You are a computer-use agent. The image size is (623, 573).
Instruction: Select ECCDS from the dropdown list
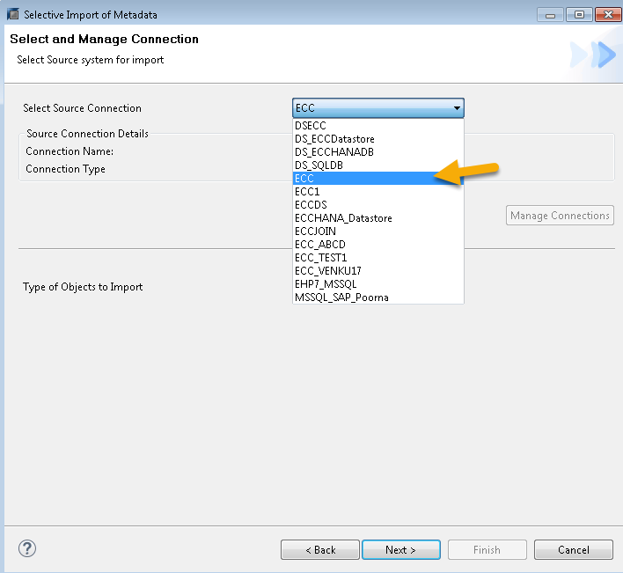(x=378, y=204)
